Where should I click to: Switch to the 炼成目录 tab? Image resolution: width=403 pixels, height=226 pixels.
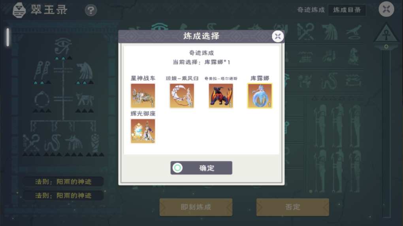[x=347, y=10]
